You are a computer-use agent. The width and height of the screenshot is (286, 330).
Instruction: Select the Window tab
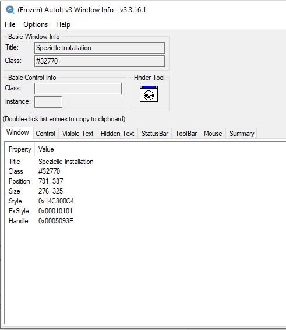pyautogui.click(x=17, y=132)
